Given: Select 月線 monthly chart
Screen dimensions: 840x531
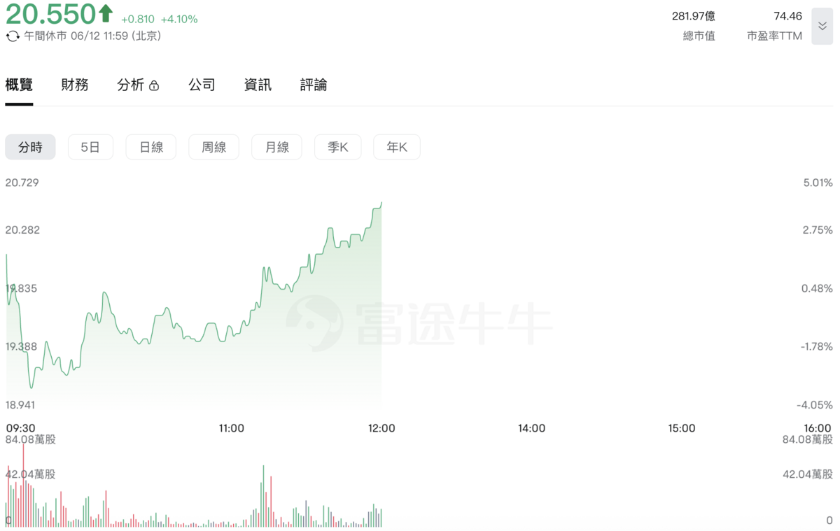Looking at the screenshot, I should [x=276, y=147].
